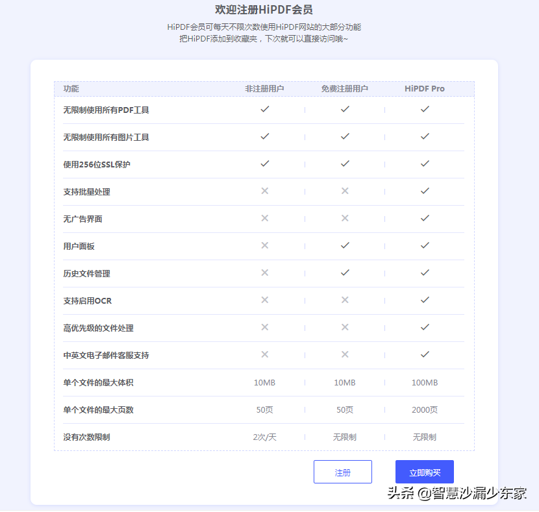This screenshot has width=539, height=512.
Task: Click the 历史文件管理 row label
Action: click(86, 274)
